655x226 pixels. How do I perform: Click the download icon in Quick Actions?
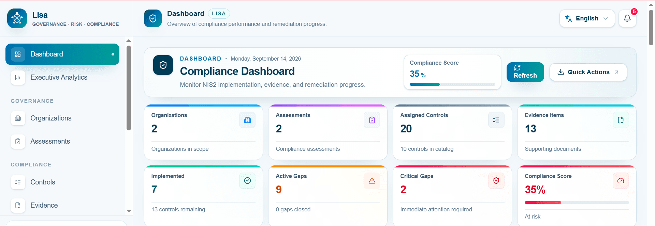click(x=561, y=72)
